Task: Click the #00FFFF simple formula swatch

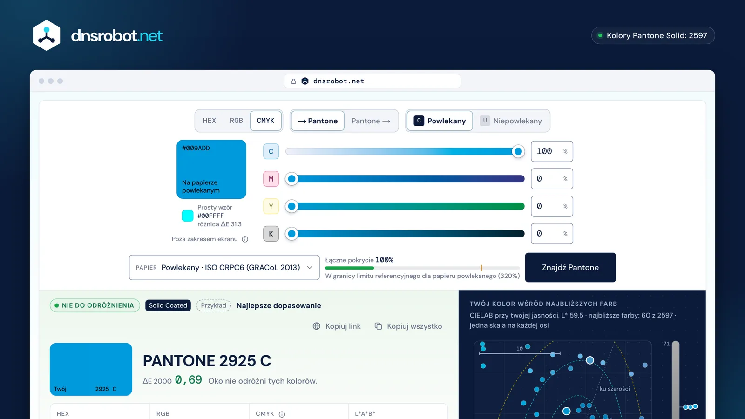Action: click(188, 216)
